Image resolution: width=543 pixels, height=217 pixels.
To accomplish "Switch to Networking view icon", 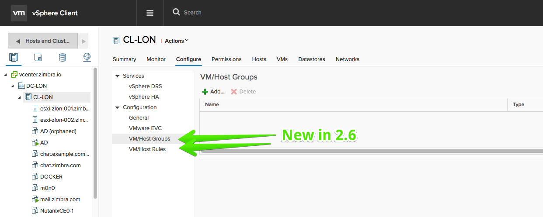I will (87, 57).
